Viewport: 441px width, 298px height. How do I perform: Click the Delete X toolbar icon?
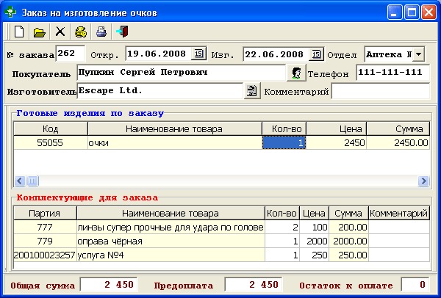[x=60, y=32]
